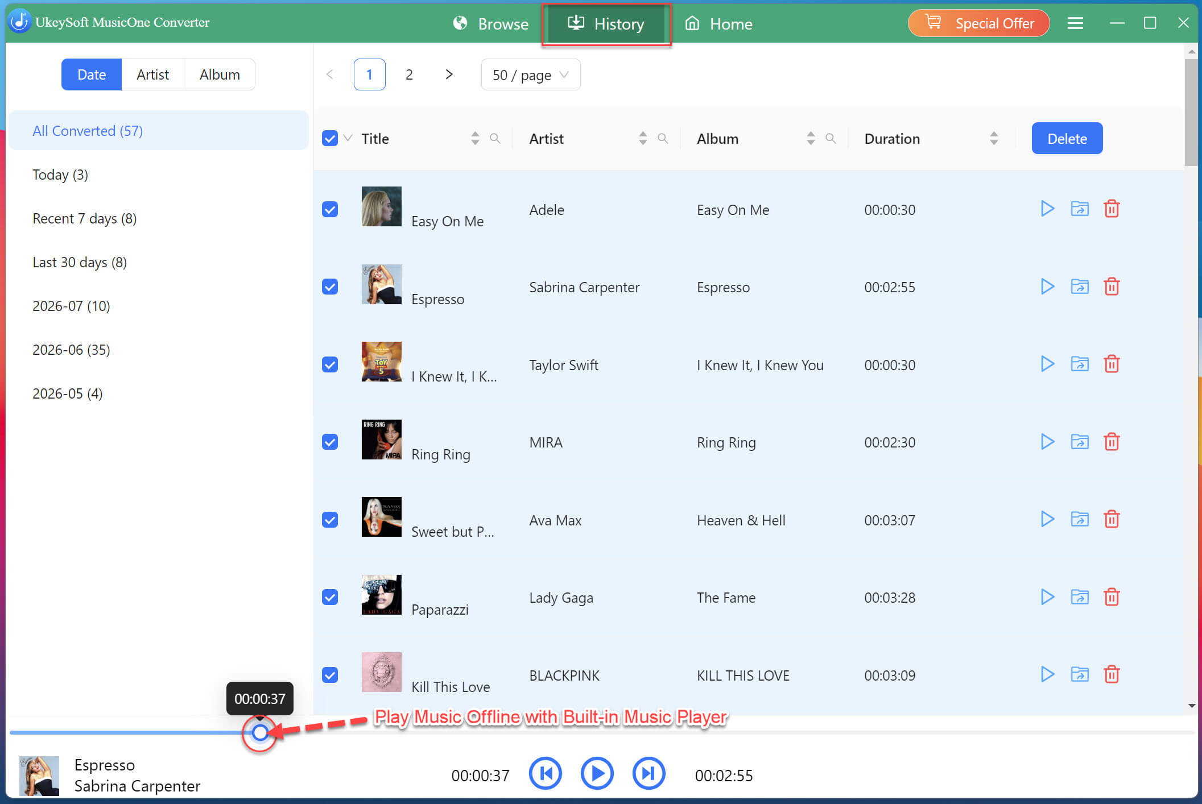Skip to previous track in player

(546, 773)
